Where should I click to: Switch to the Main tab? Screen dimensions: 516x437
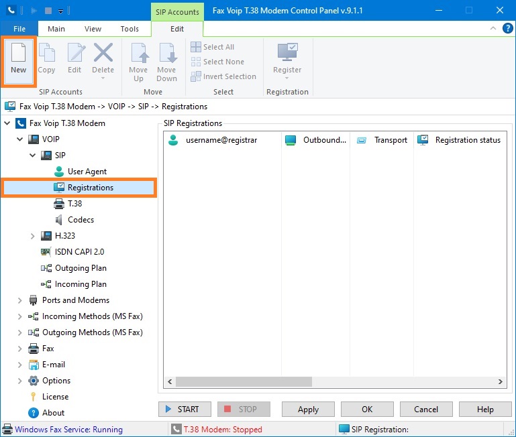pos(56,29)
